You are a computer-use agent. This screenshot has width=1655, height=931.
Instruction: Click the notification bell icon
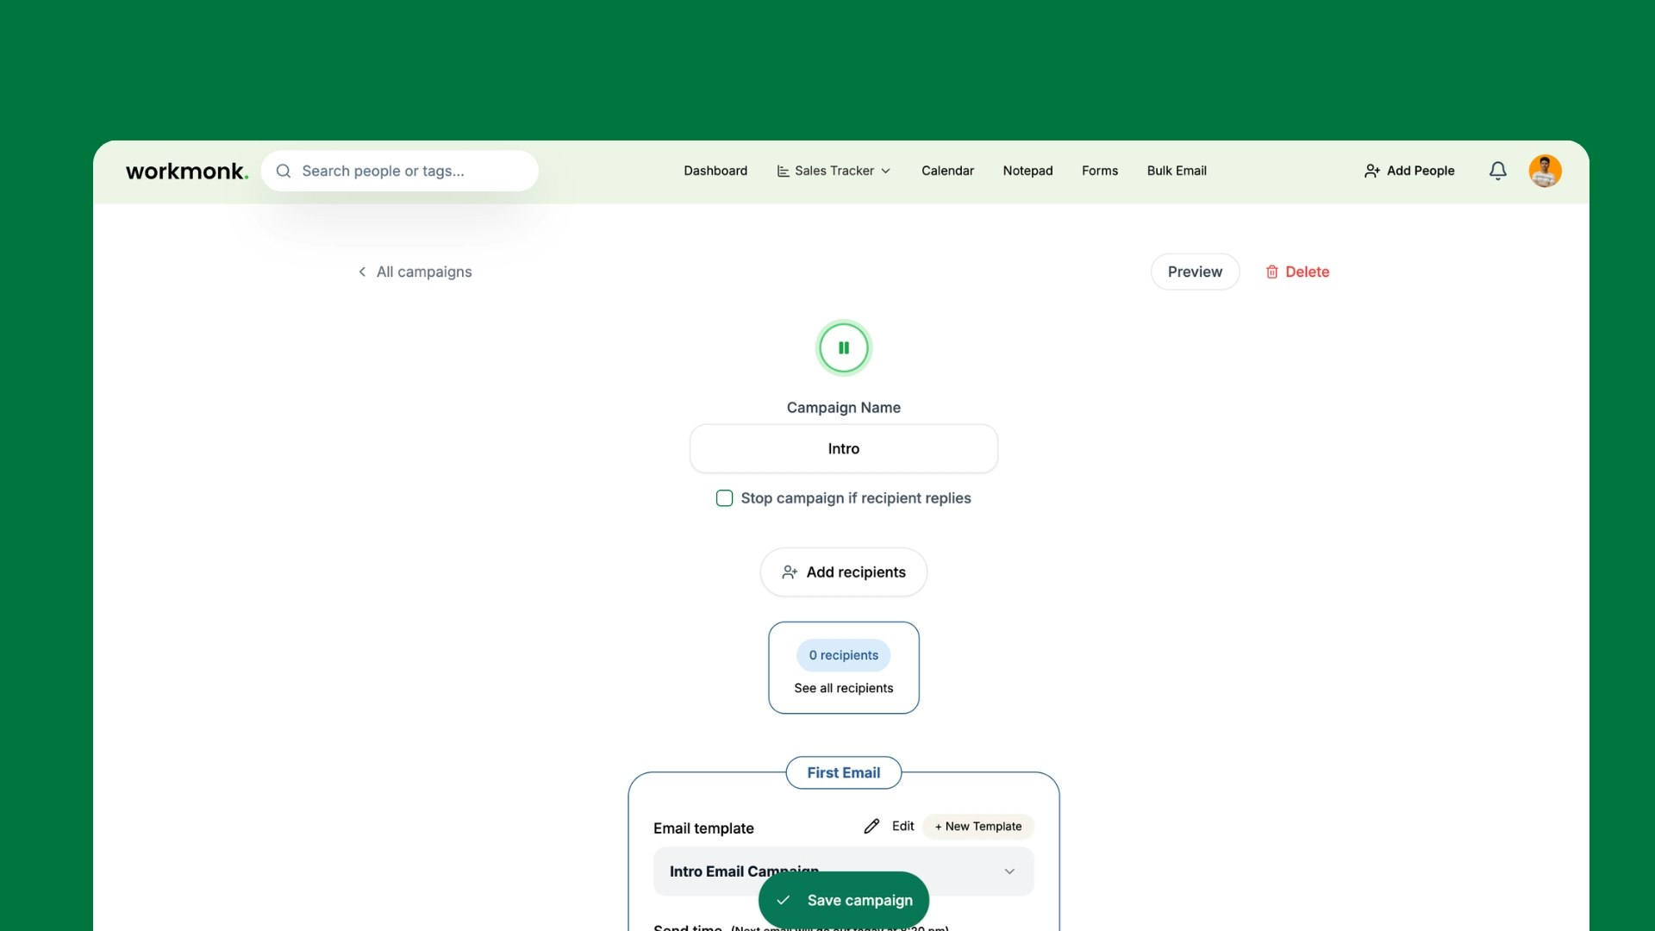point(1498,171)
